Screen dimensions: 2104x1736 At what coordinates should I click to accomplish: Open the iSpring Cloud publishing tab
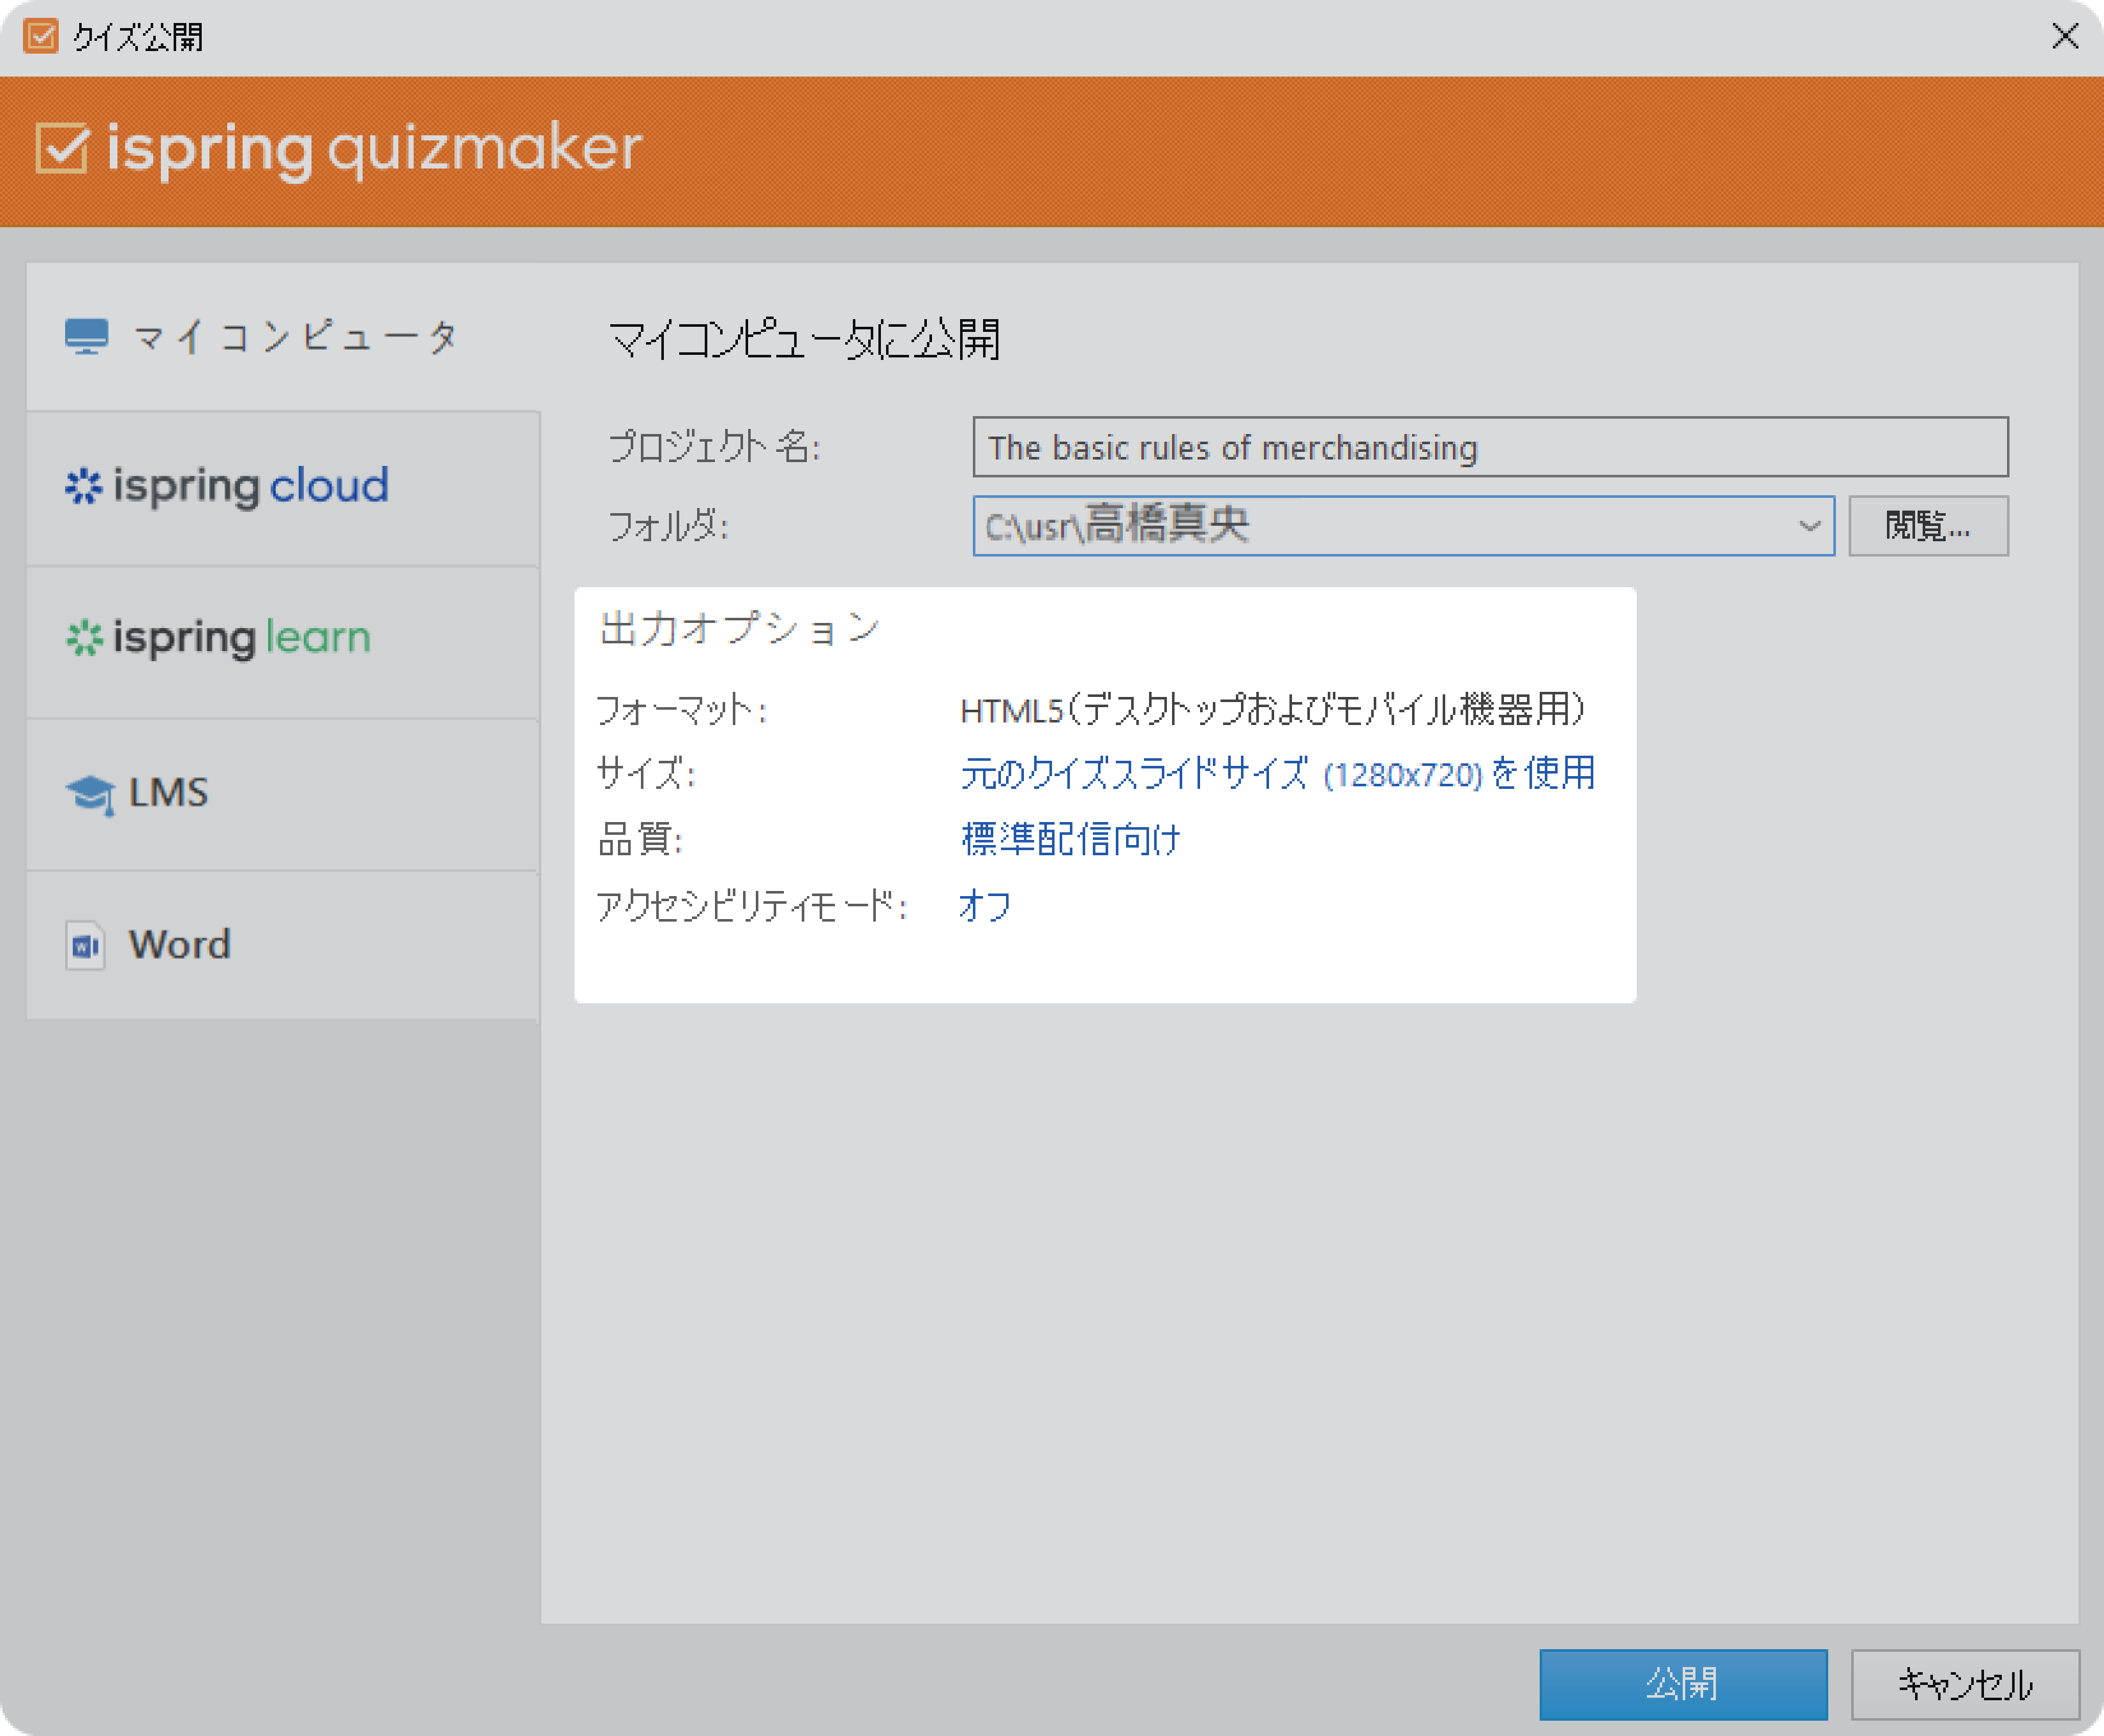283,488
